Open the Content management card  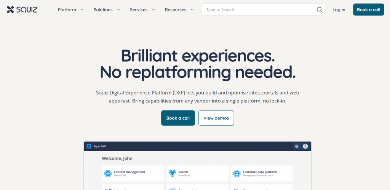click(x=133, y=173)
